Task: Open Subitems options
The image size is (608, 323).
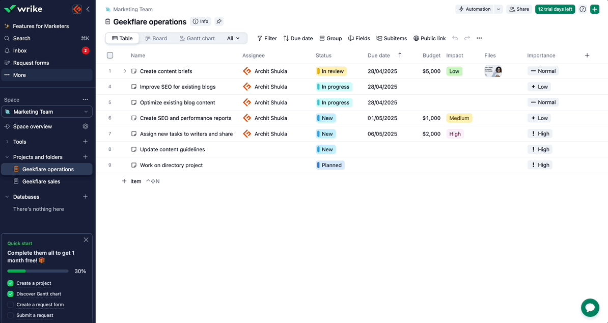Action: pyautogui.click(x=392, y=38)
